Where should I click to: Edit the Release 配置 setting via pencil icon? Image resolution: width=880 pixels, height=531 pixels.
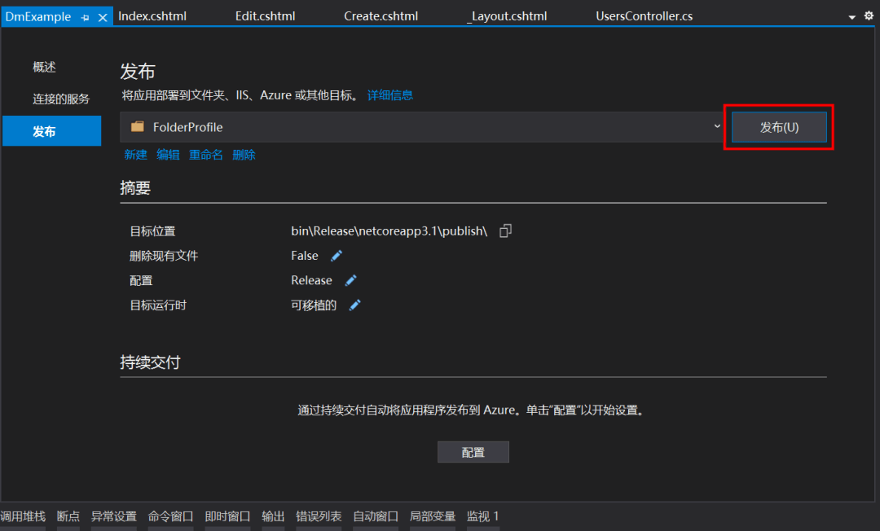pos(352,280)
